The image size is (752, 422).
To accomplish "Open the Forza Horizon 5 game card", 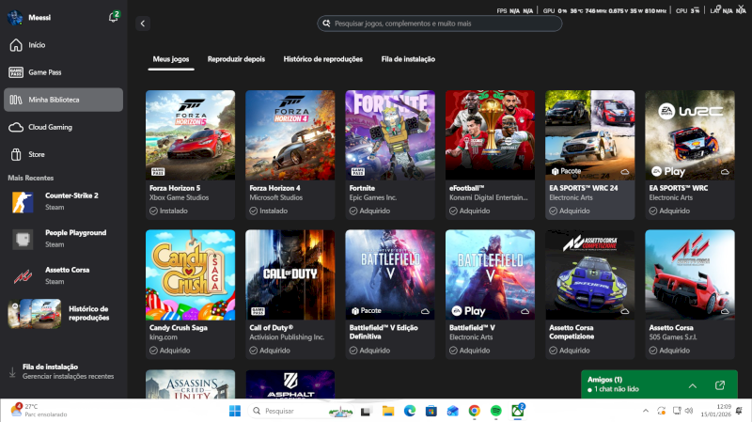I will pos(191,154).
